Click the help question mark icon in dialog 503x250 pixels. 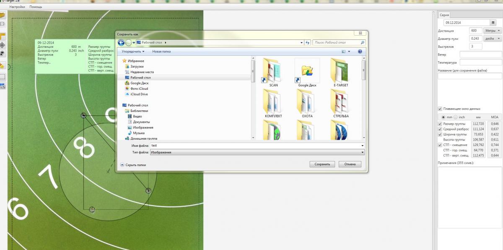(x=360, y=51)
